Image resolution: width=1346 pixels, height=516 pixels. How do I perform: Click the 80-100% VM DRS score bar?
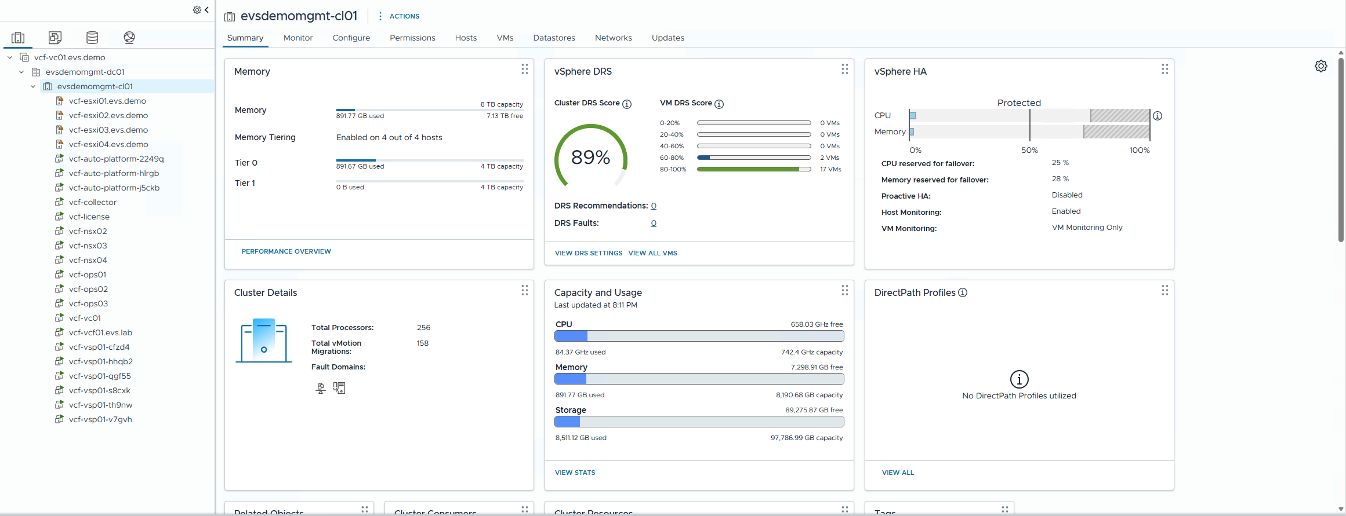point(754,169)
